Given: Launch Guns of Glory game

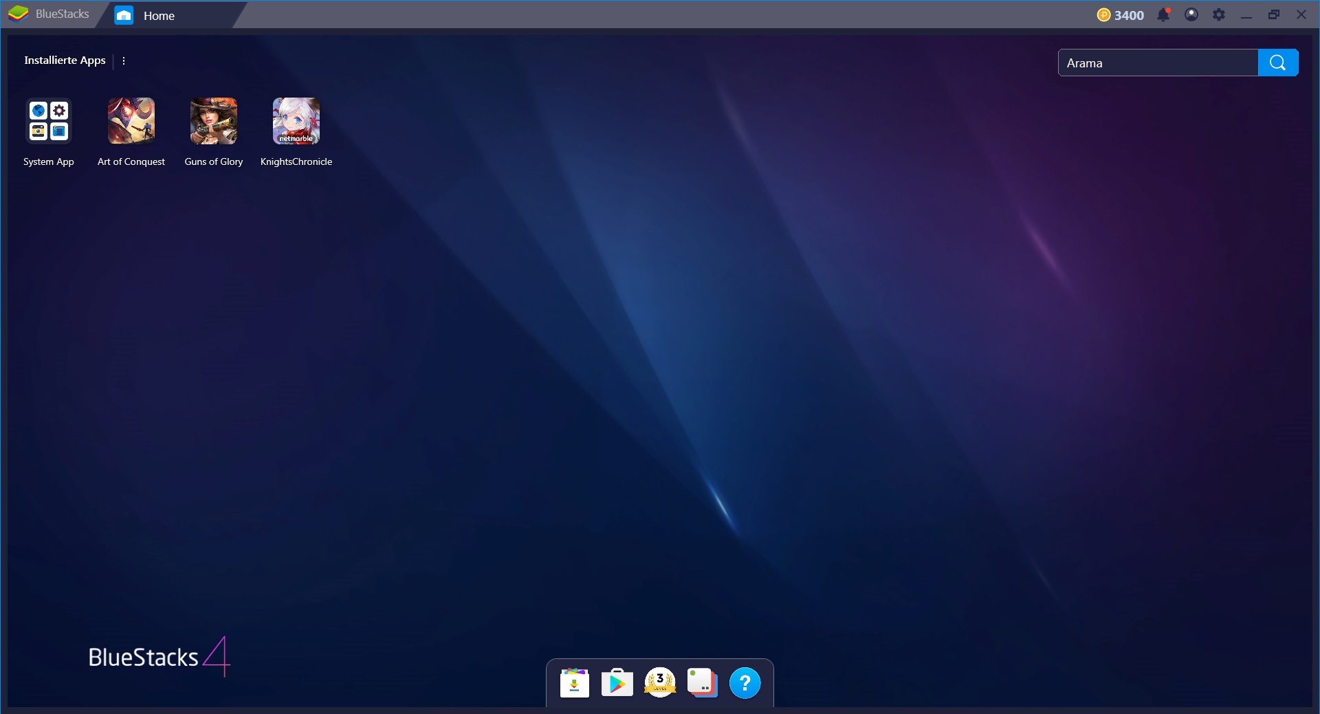Looking at the screenshot, I should point(214,121).
